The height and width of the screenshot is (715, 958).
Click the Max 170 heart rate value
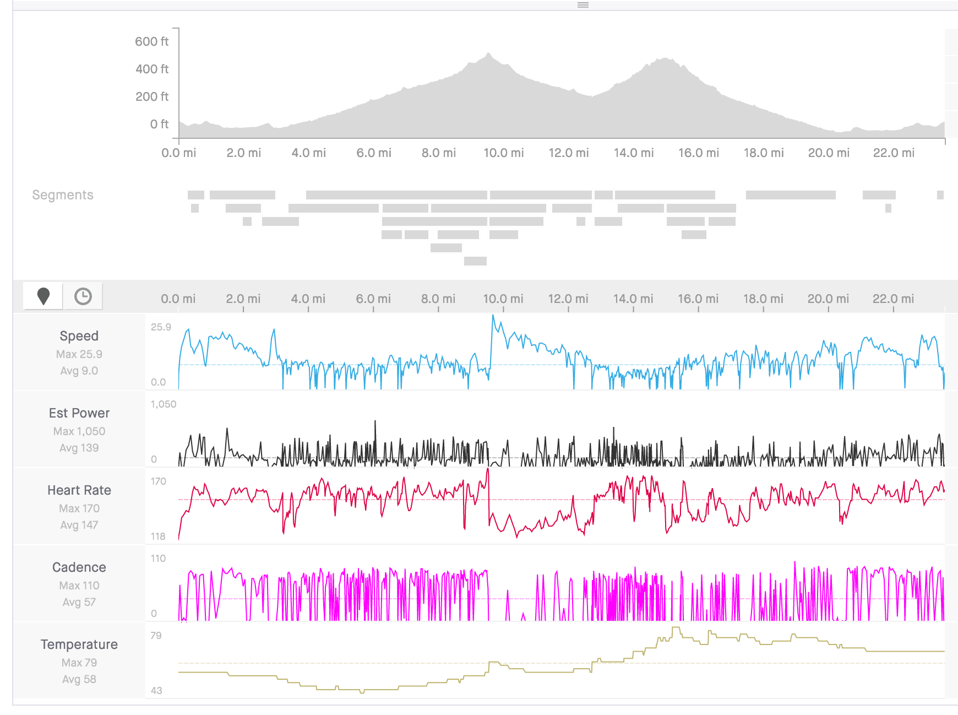pyautogui.click(x=79, y=508)
